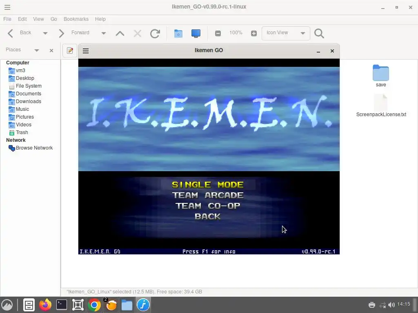
Task: Open the file manager hamburger menu
Action: tap(7, 7)
